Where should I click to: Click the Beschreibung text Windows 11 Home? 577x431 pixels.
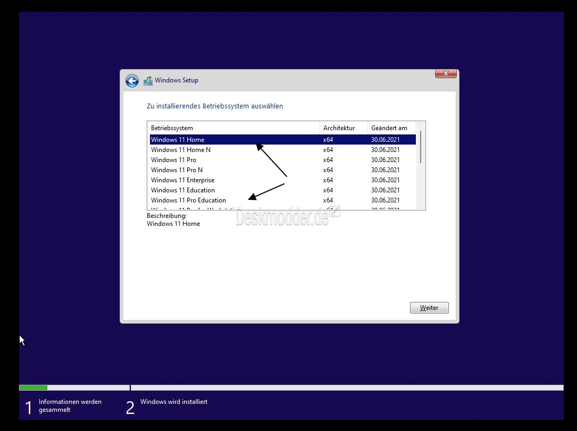coord(173,224)
